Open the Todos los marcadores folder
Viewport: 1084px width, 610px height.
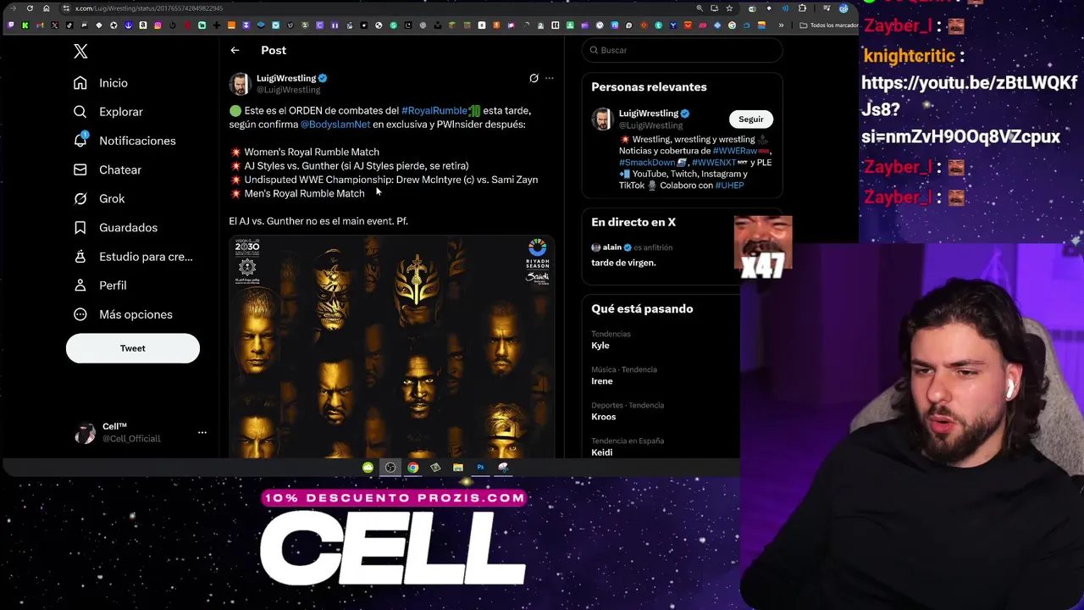[x=829, y=25]
